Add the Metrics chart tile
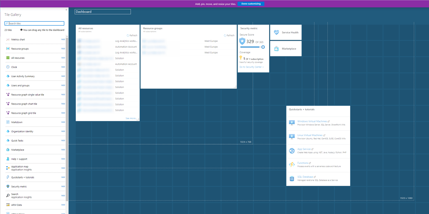 click(63, 39)
